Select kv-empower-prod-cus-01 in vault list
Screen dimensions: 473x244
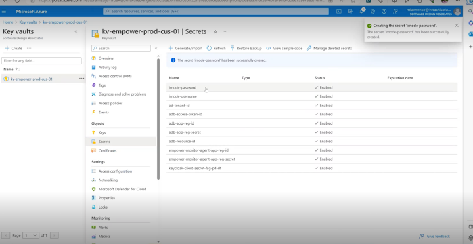(32, 79)
